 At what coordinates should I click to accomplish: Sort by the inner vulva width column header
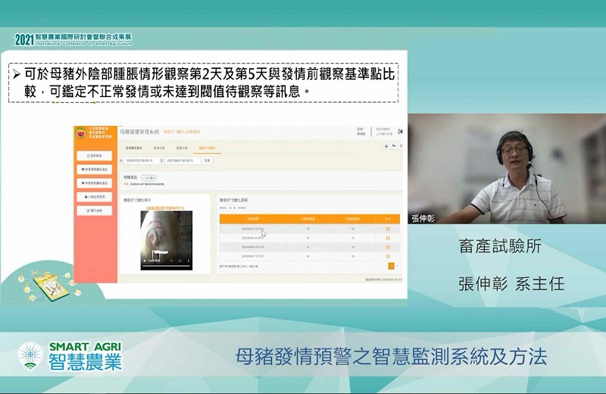[353, 219]
